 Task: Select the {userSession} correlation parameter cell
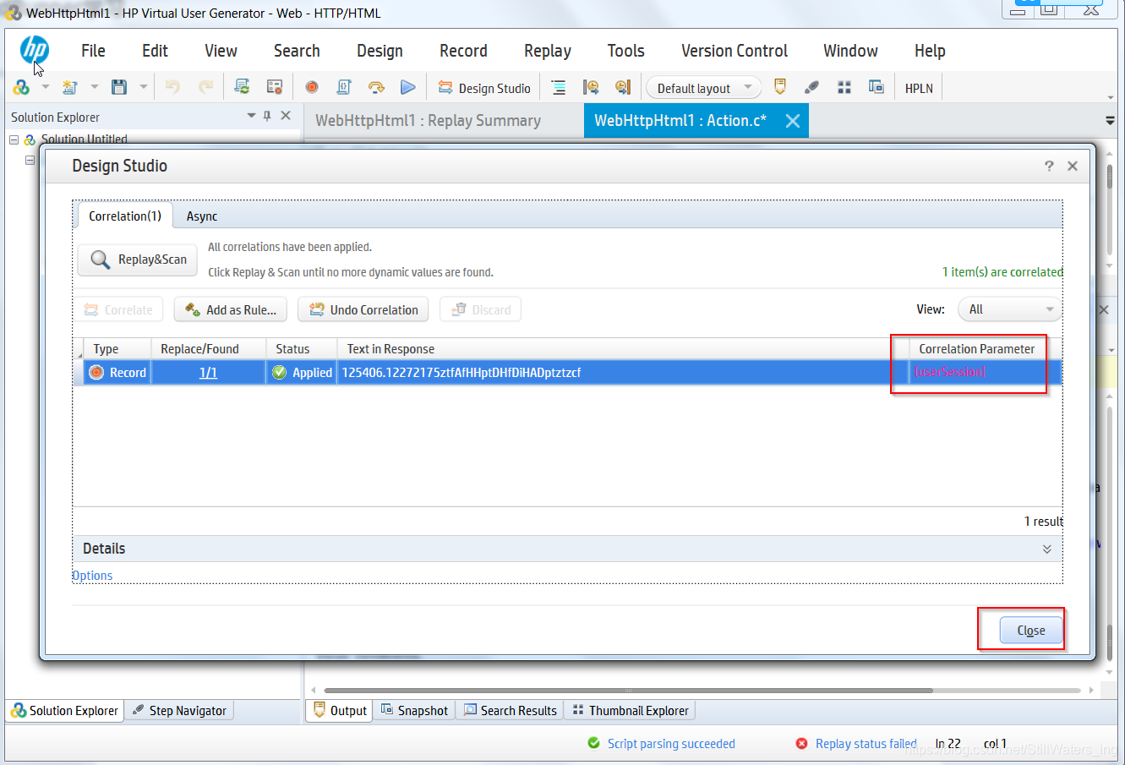985,373
